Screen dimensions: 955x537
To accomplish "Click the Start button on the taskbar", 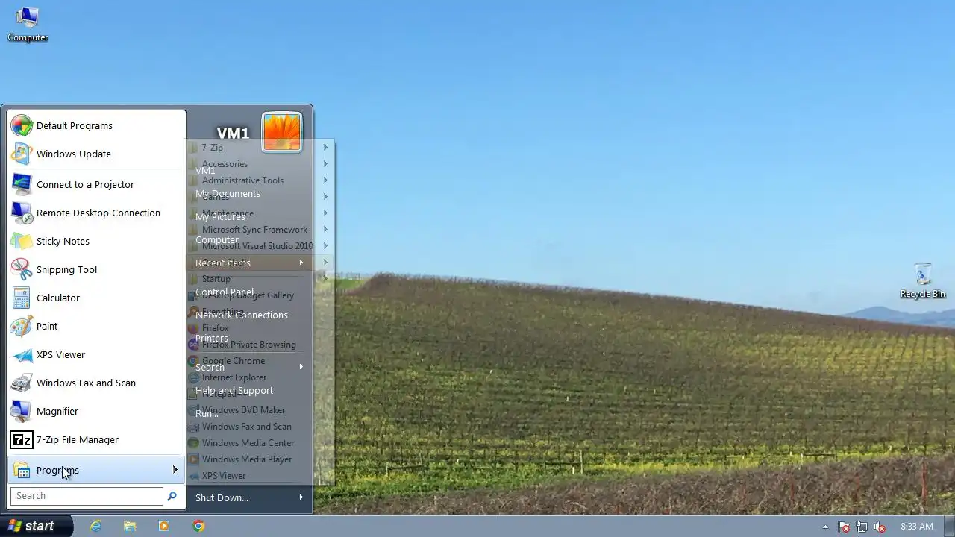I will click(x=37, y=526).
